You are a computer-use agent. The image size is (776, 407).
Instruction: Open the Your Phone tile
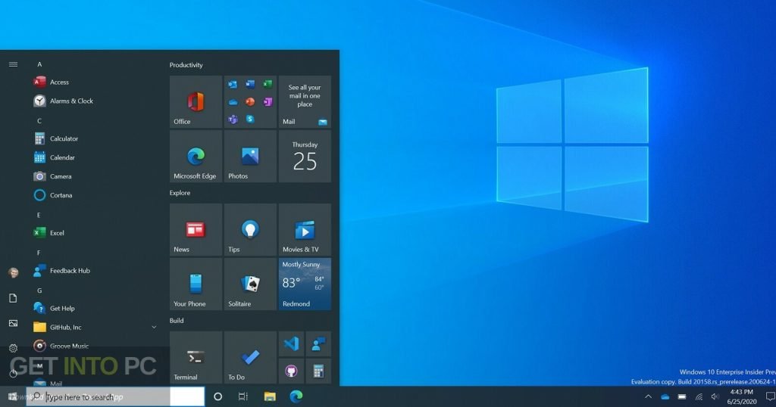click(196, 284)
